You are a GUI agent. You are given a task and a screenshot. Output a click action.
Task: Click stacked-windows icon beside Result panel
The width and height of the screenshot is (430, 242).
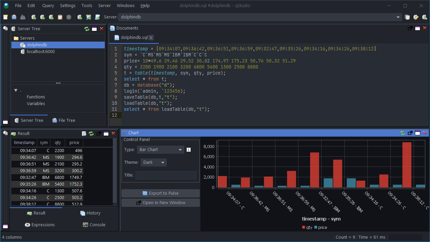click(5, 133)
